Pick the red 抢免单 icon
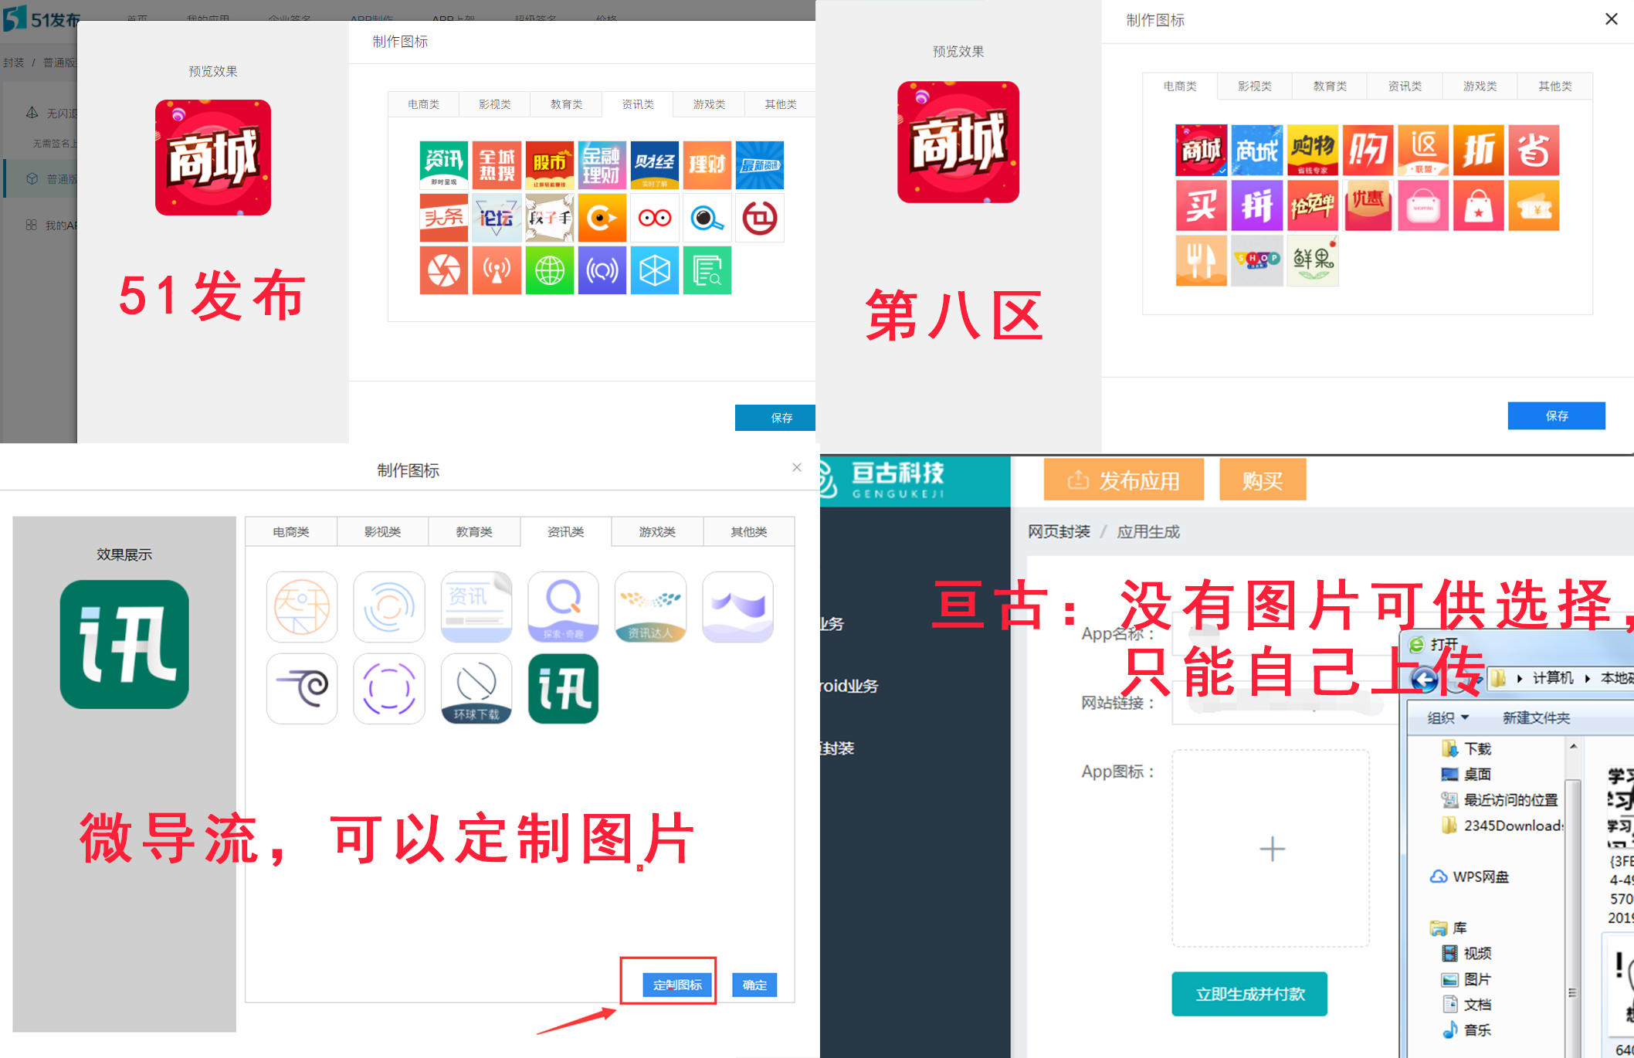Viewport: 1634px width, 1058px height. [1312, 205]
